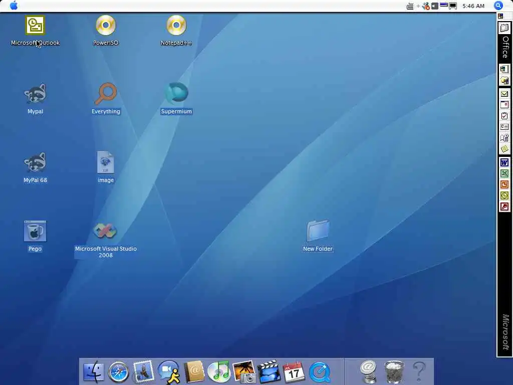The image size is (513, 385).
Task: Launch Outlook from Office shortcut bar
Action: click(x=504, y=196)
